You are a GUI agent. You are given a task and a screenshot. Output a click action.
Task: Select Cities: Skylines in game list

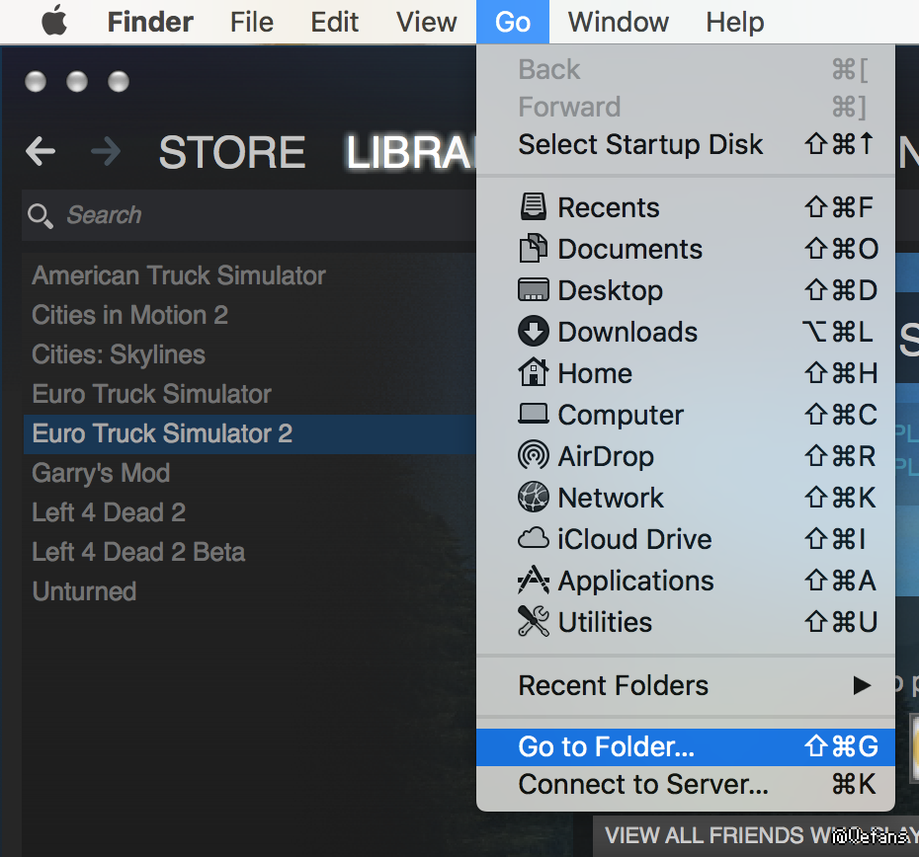[119, 354]
